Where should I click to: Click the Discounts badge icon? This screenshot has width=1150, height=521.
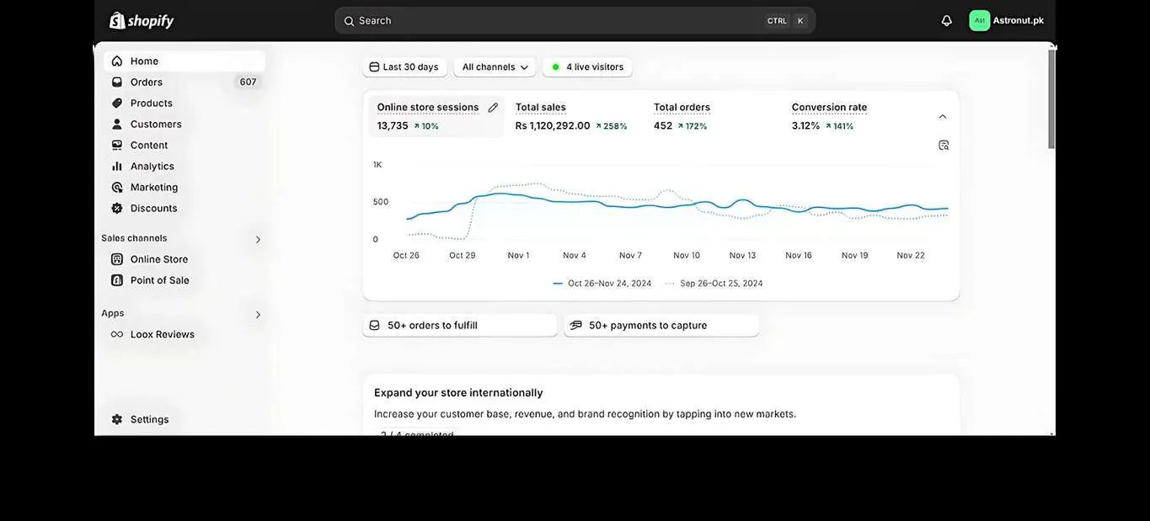point(117,208)
